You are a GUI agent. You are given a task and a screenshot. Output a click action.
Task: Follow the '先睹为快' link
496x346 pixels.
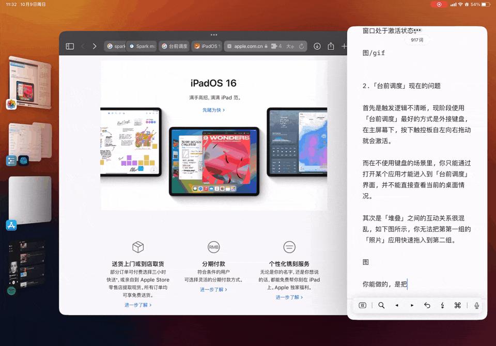coord(213,110)
